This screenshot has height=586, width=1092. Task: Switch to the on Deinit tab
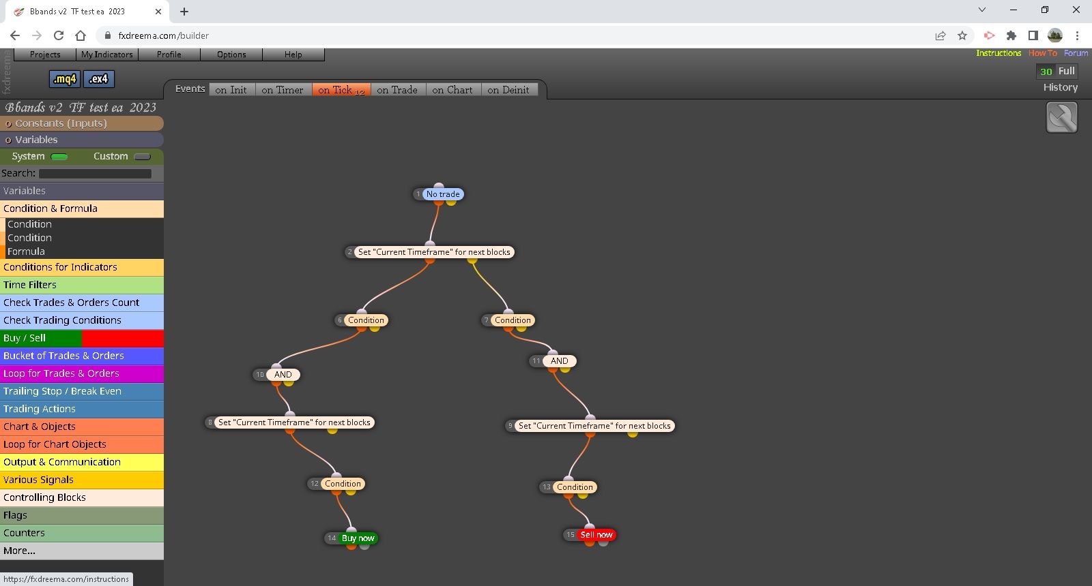tap(508, 90)
